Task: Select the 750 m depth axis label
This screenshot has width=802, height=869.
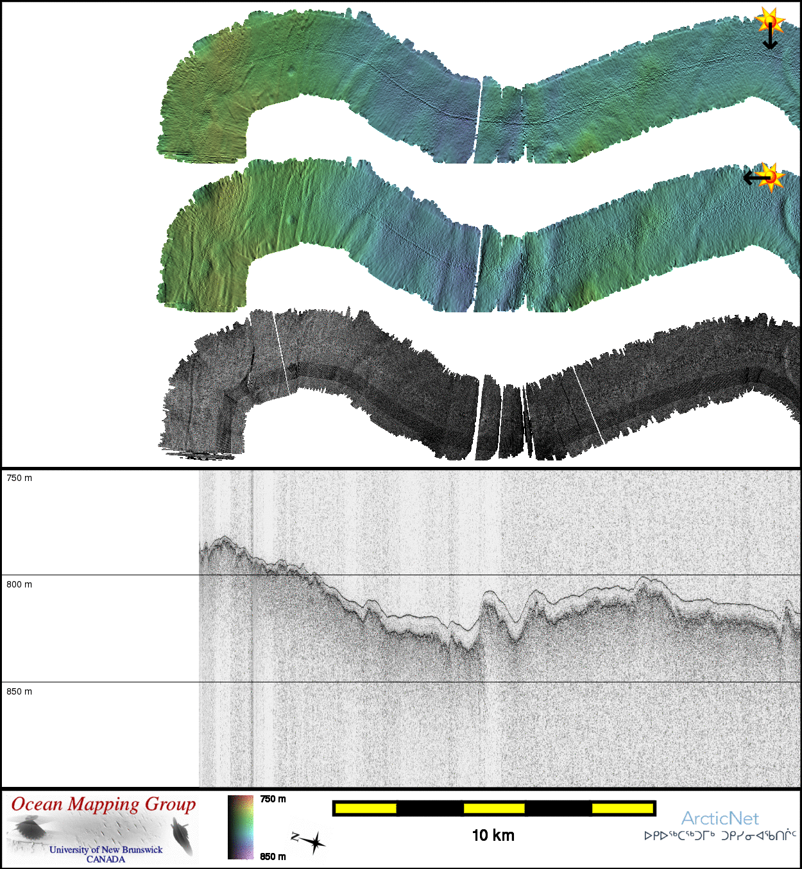Action: (x=19, y=478)
